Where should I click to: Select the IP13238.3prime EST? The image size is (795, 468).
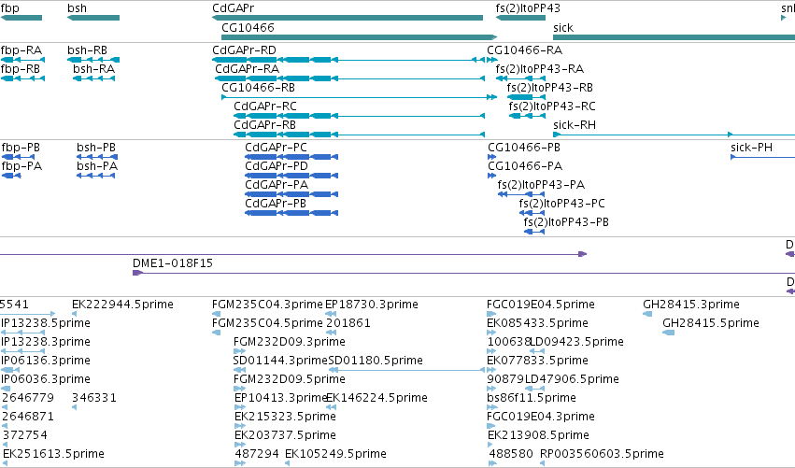pos(46,342)
